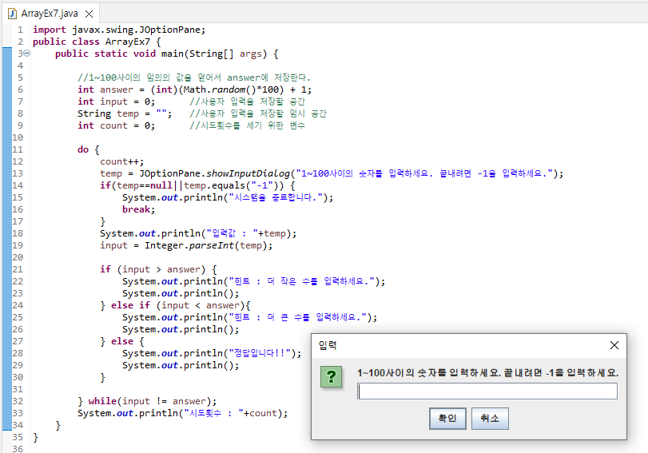Click the 입력 dialog title
The height and width of the screenshot is (453, 648).
[328, 345]
